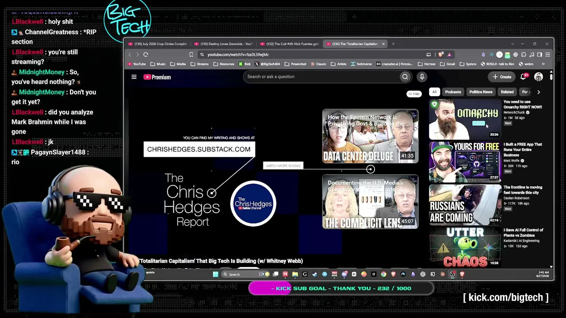Click the browser forward arrow

[x=137, y=54]
